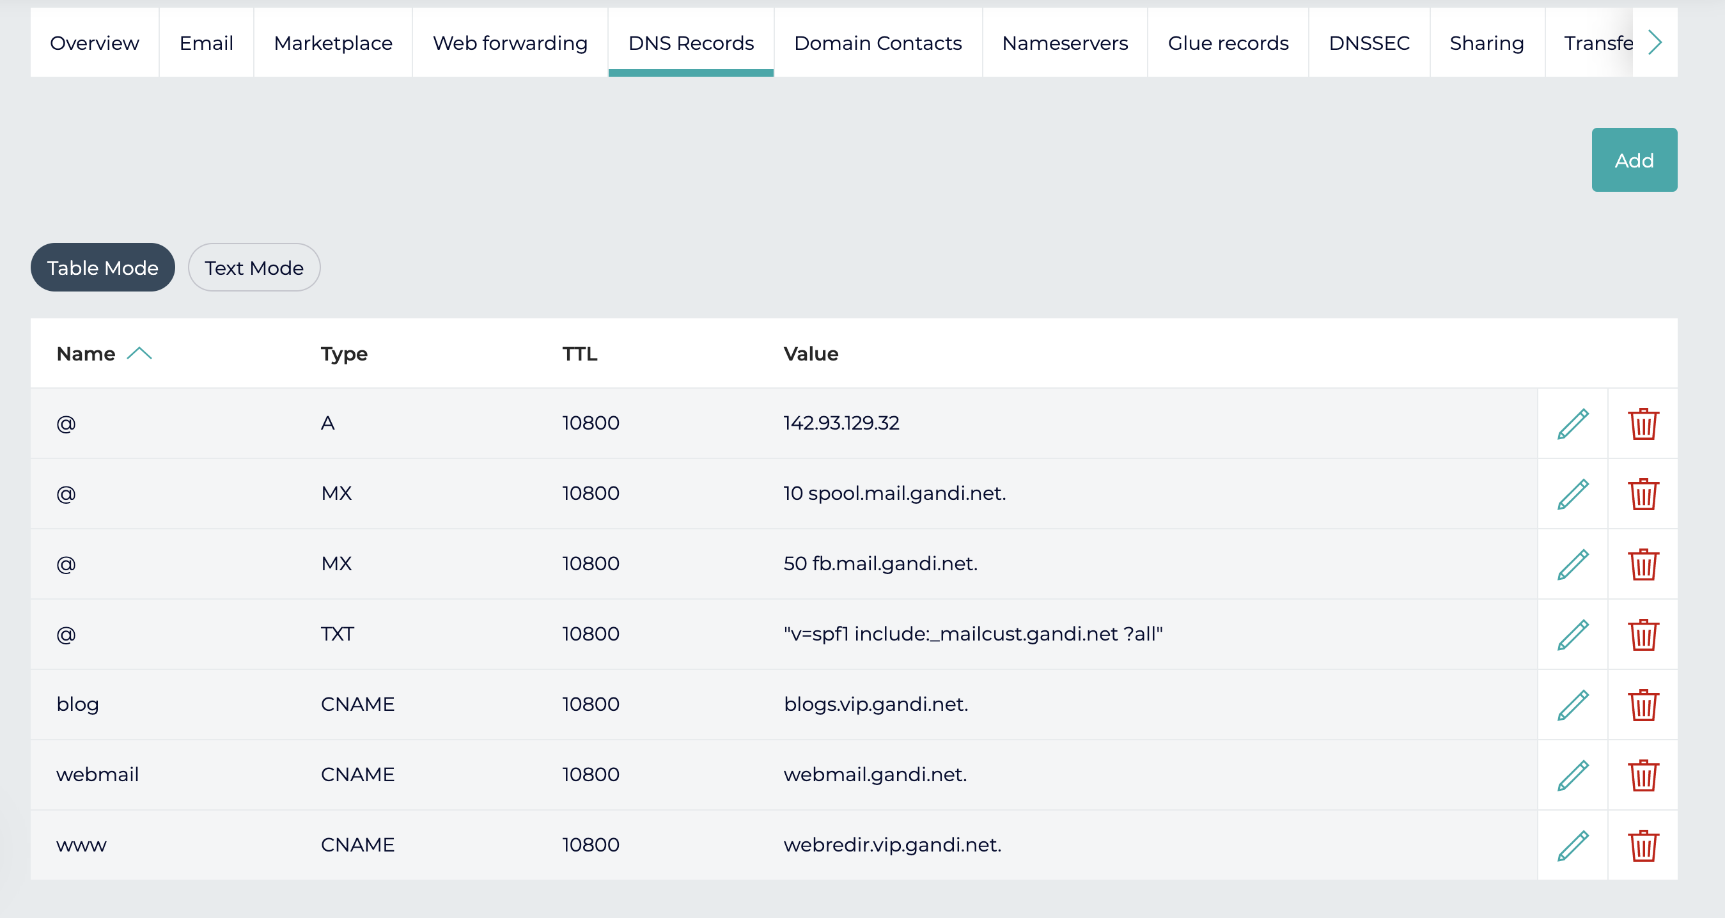Select the value 142.93.129.32
1725x918 pixels.
click(x=841, y=423)
